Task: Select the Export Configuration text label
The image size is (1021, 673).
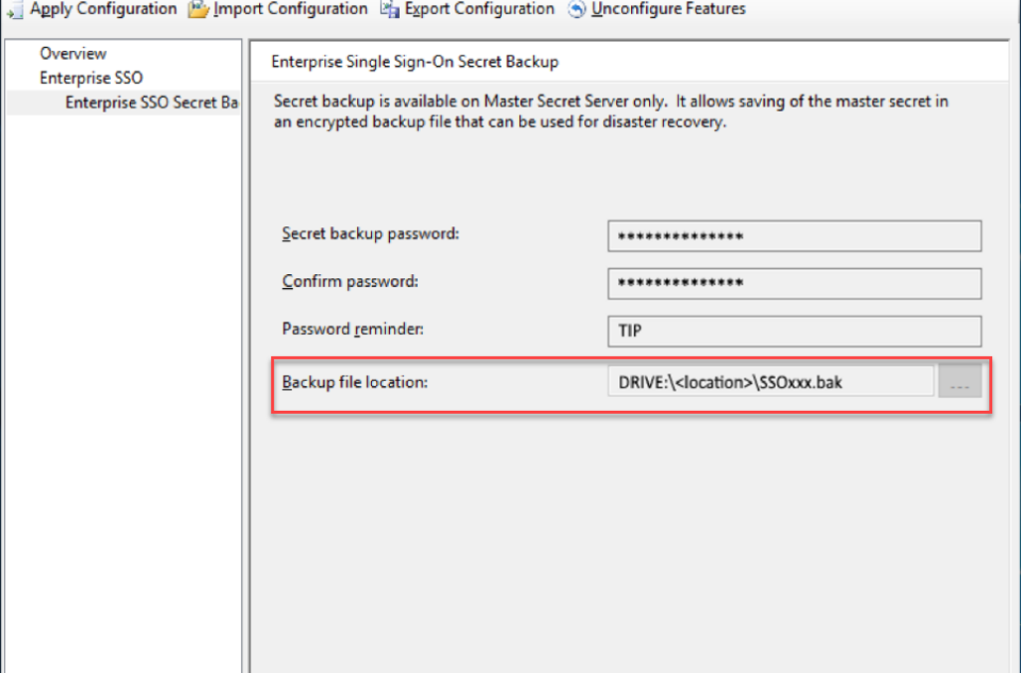Action: [480, 9]
